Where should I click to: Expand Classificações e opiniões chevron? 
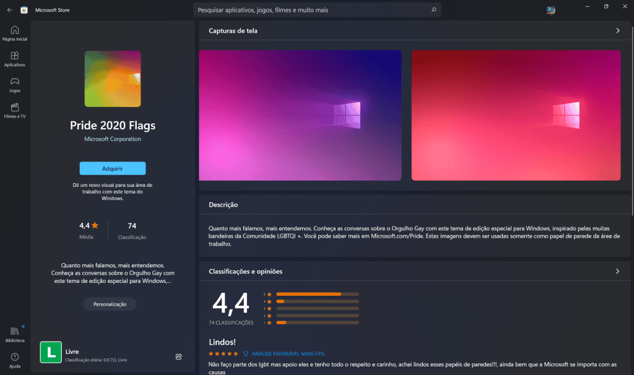tap(617, 271)
